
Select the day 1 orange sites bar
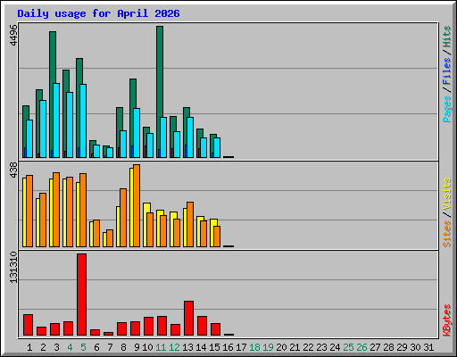pos(29,211)
